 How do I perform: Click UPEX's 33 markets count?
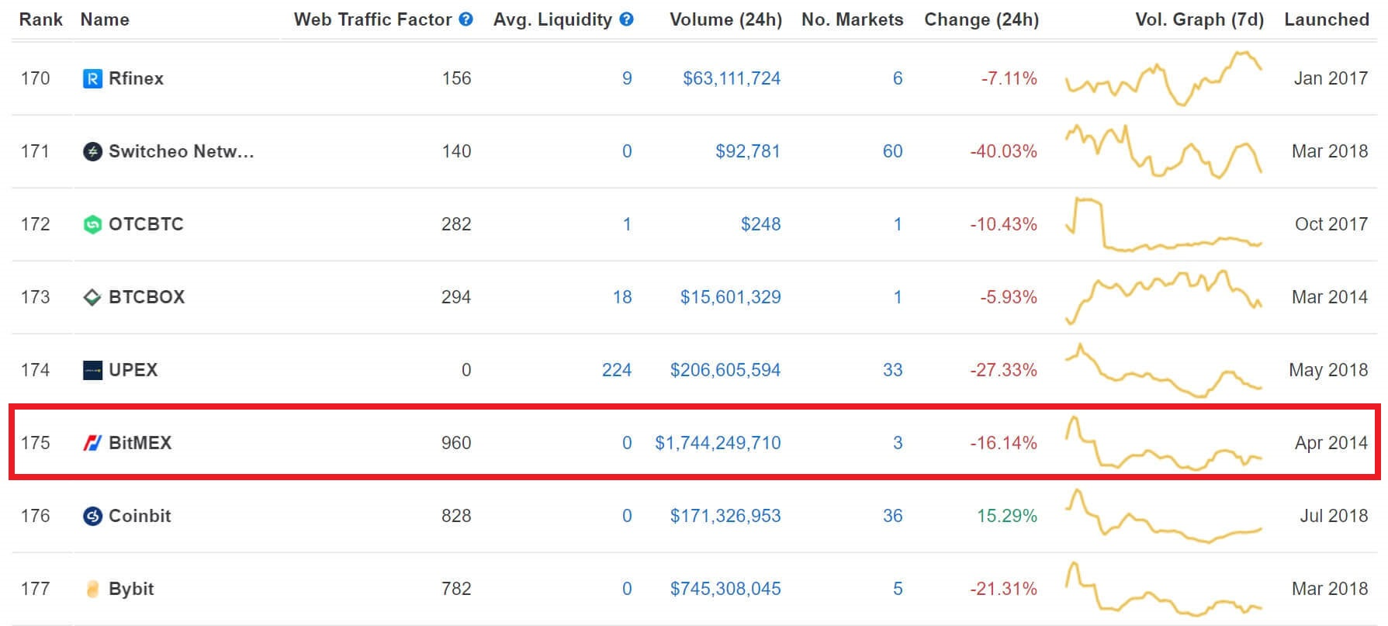[892, 370]
